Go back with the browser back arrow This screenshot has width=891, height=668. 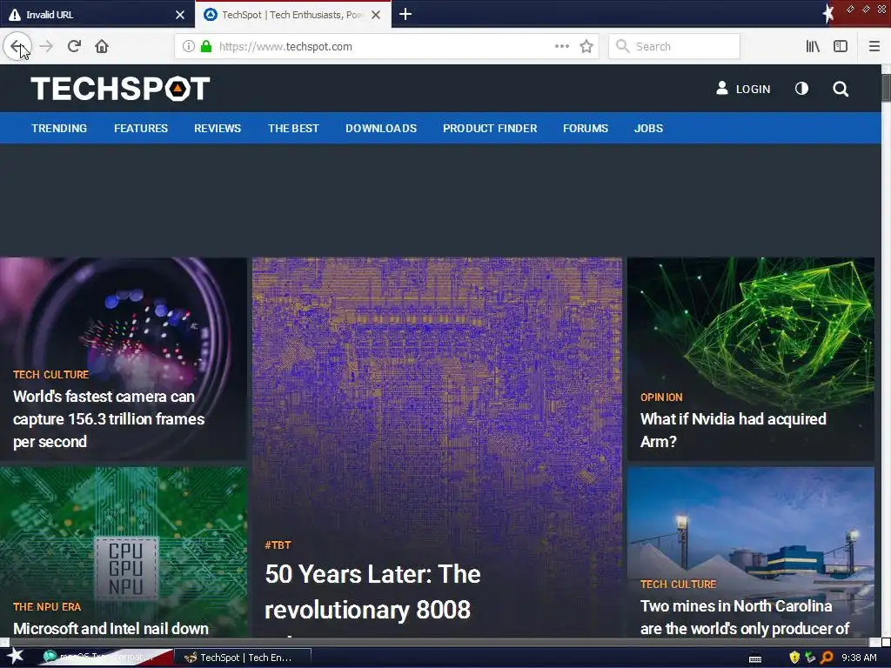pyautogui.click(x=17, y=46)
